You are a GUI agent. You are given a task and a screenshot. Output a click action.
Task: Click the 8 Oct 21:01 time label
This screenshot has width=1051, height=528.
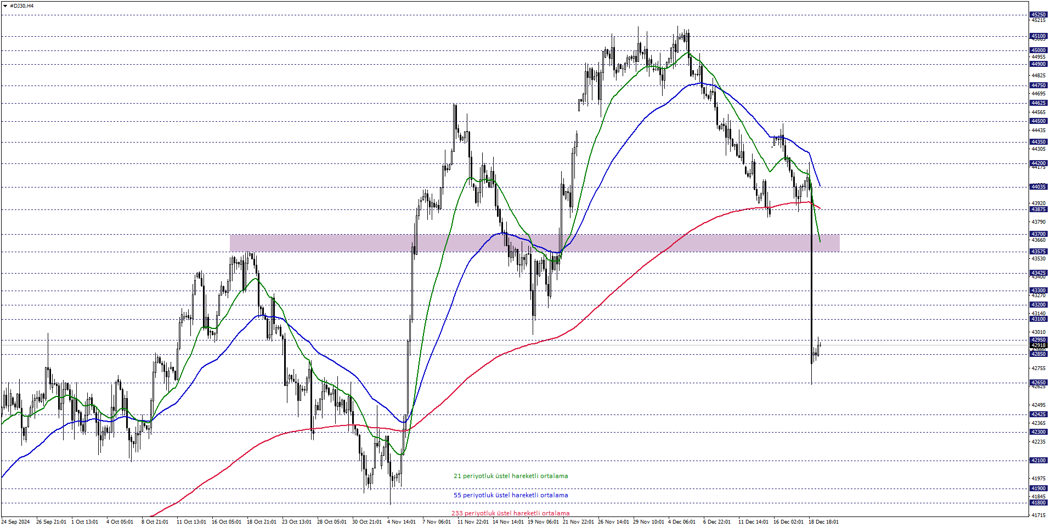155,522
